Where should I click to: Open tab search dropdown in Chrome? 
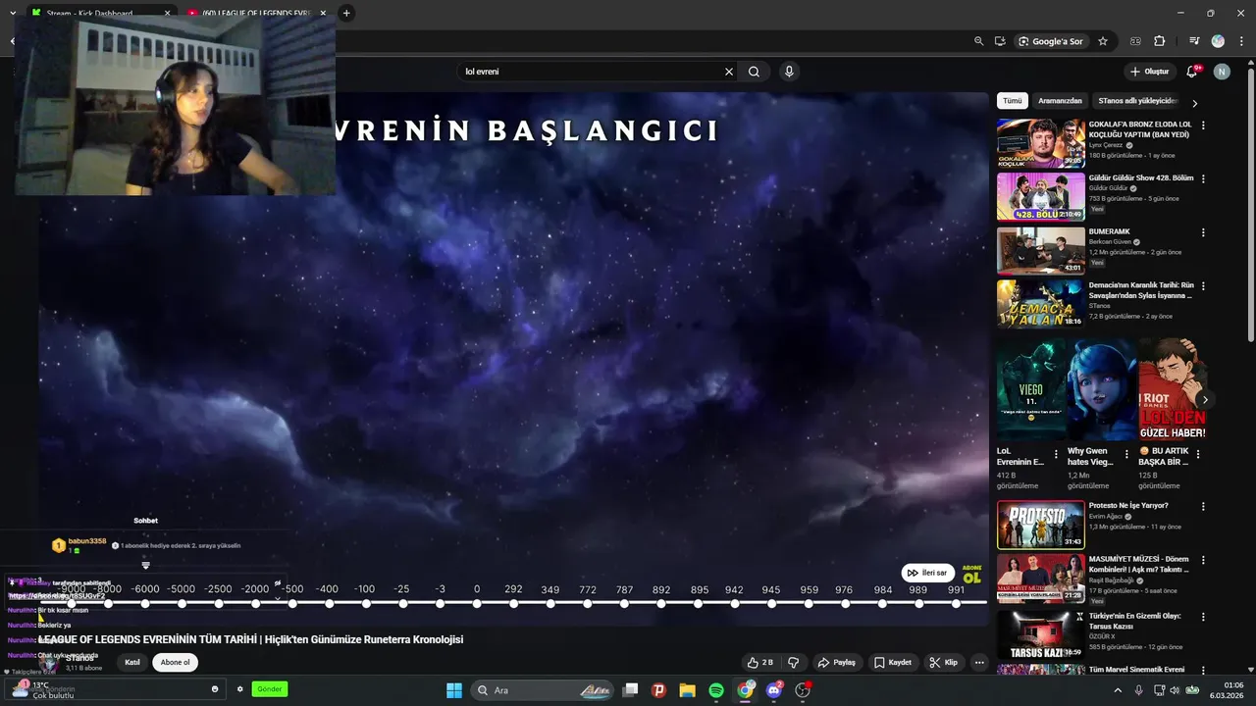[x=13, y=13]
